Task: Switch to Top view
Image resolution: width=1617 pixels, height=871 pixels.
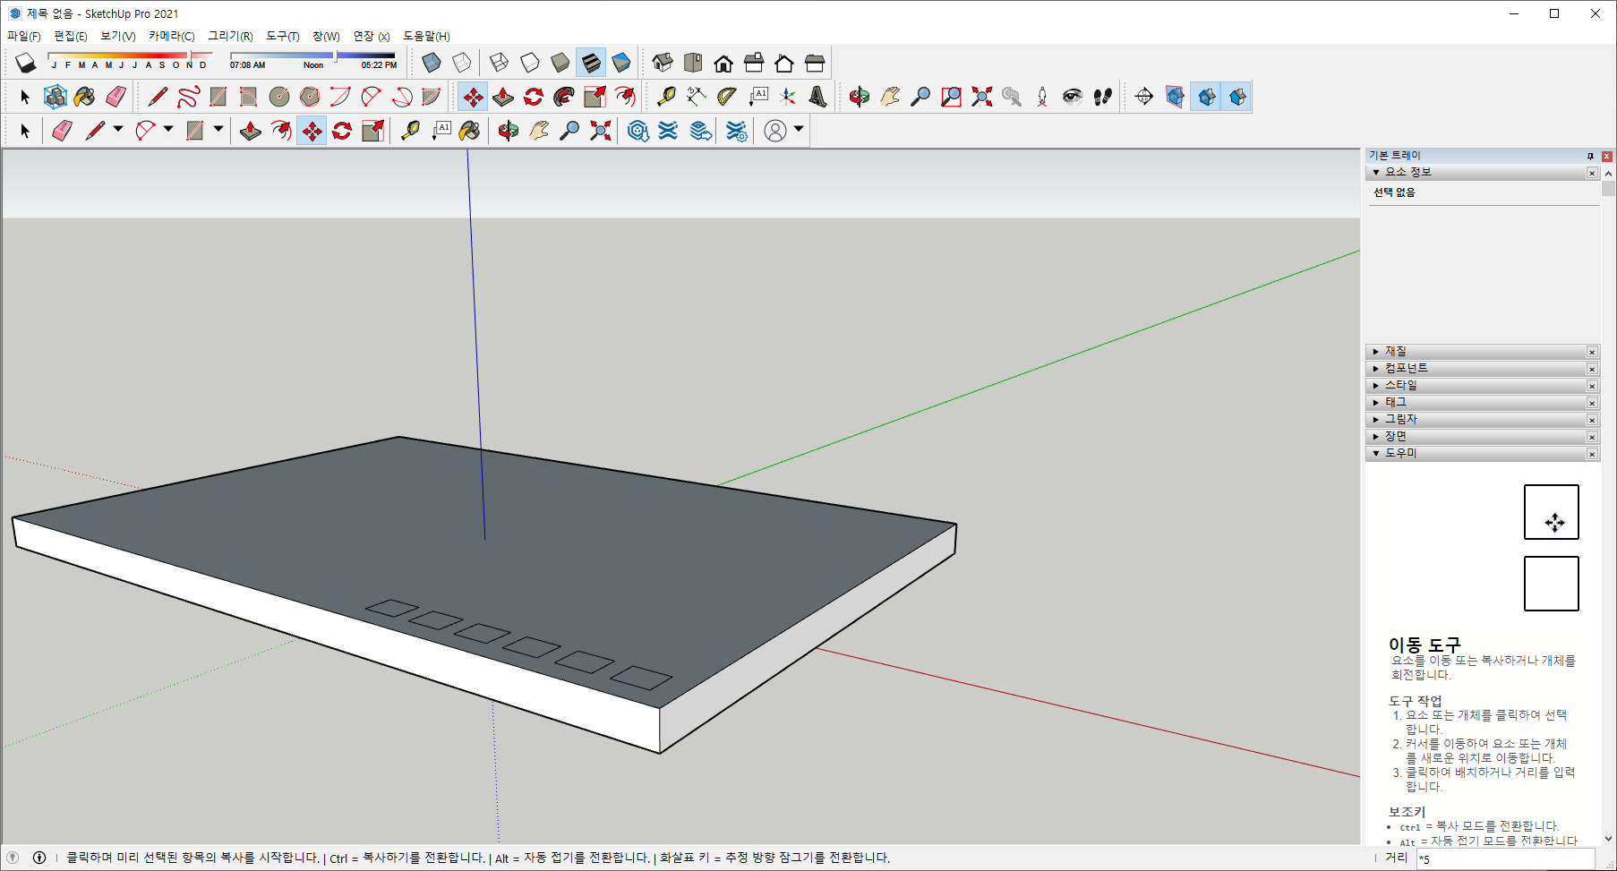Action: pyautogui.click(x=693, y=63)
